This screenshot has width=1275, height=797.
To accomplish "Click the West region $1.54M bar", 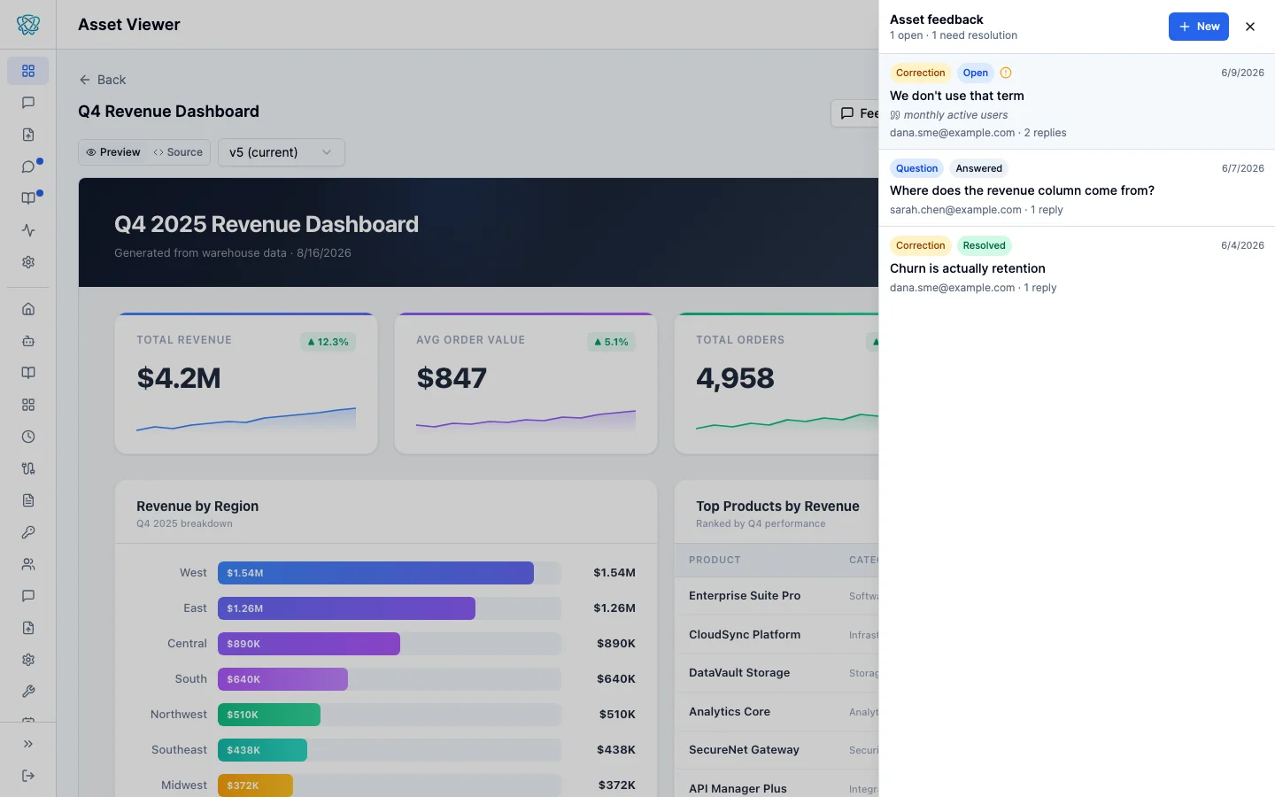I will (375, 573).
